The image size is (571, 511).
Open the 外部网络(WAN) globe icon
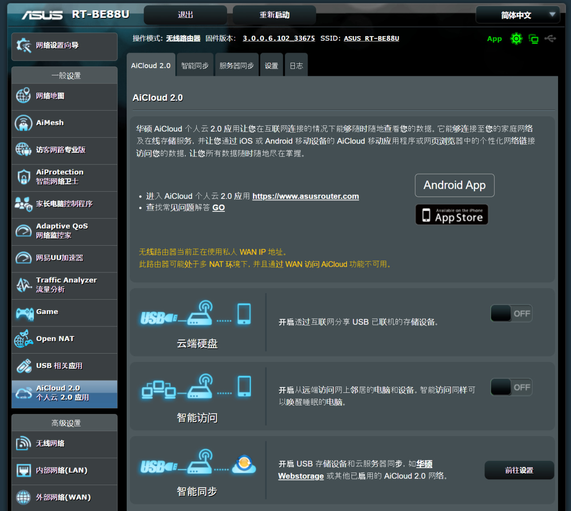pyautogui.click(x=23, y=497)
